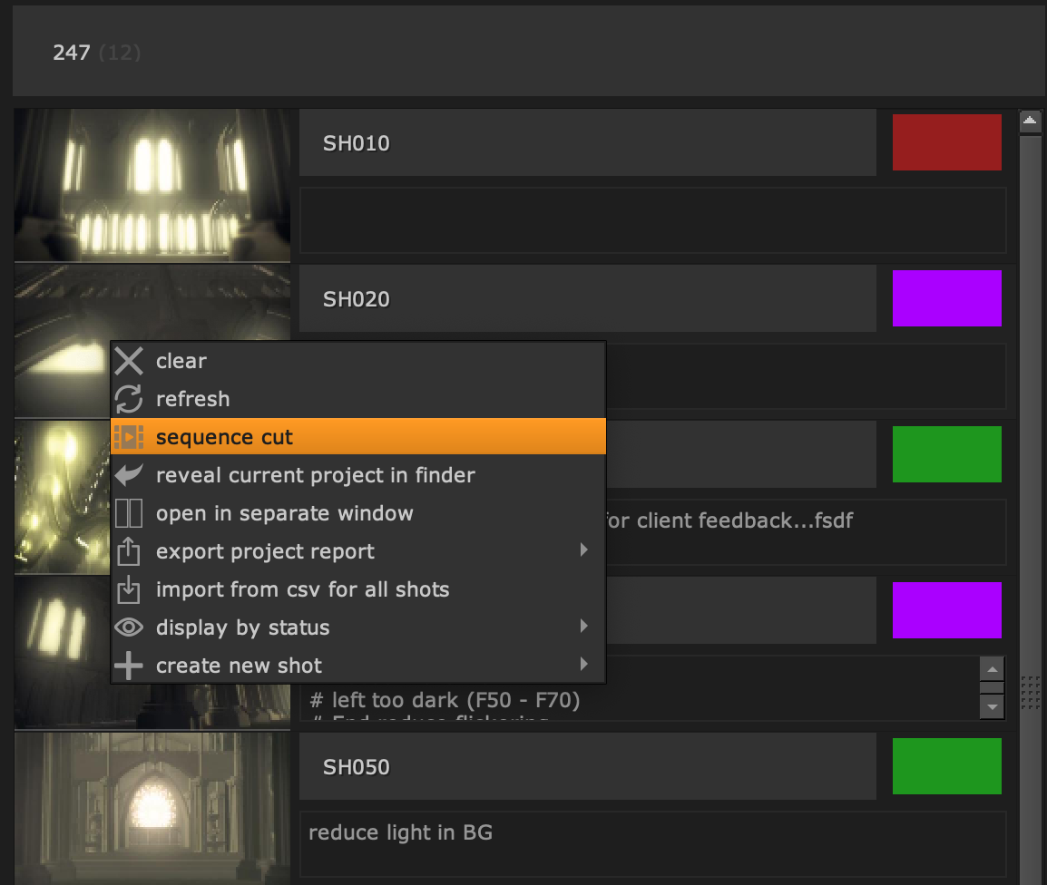Image resolution: width=1047 pixels, height=885 pixels.
Task: Expand the create new shot submenu
Action: pos(584,664)
